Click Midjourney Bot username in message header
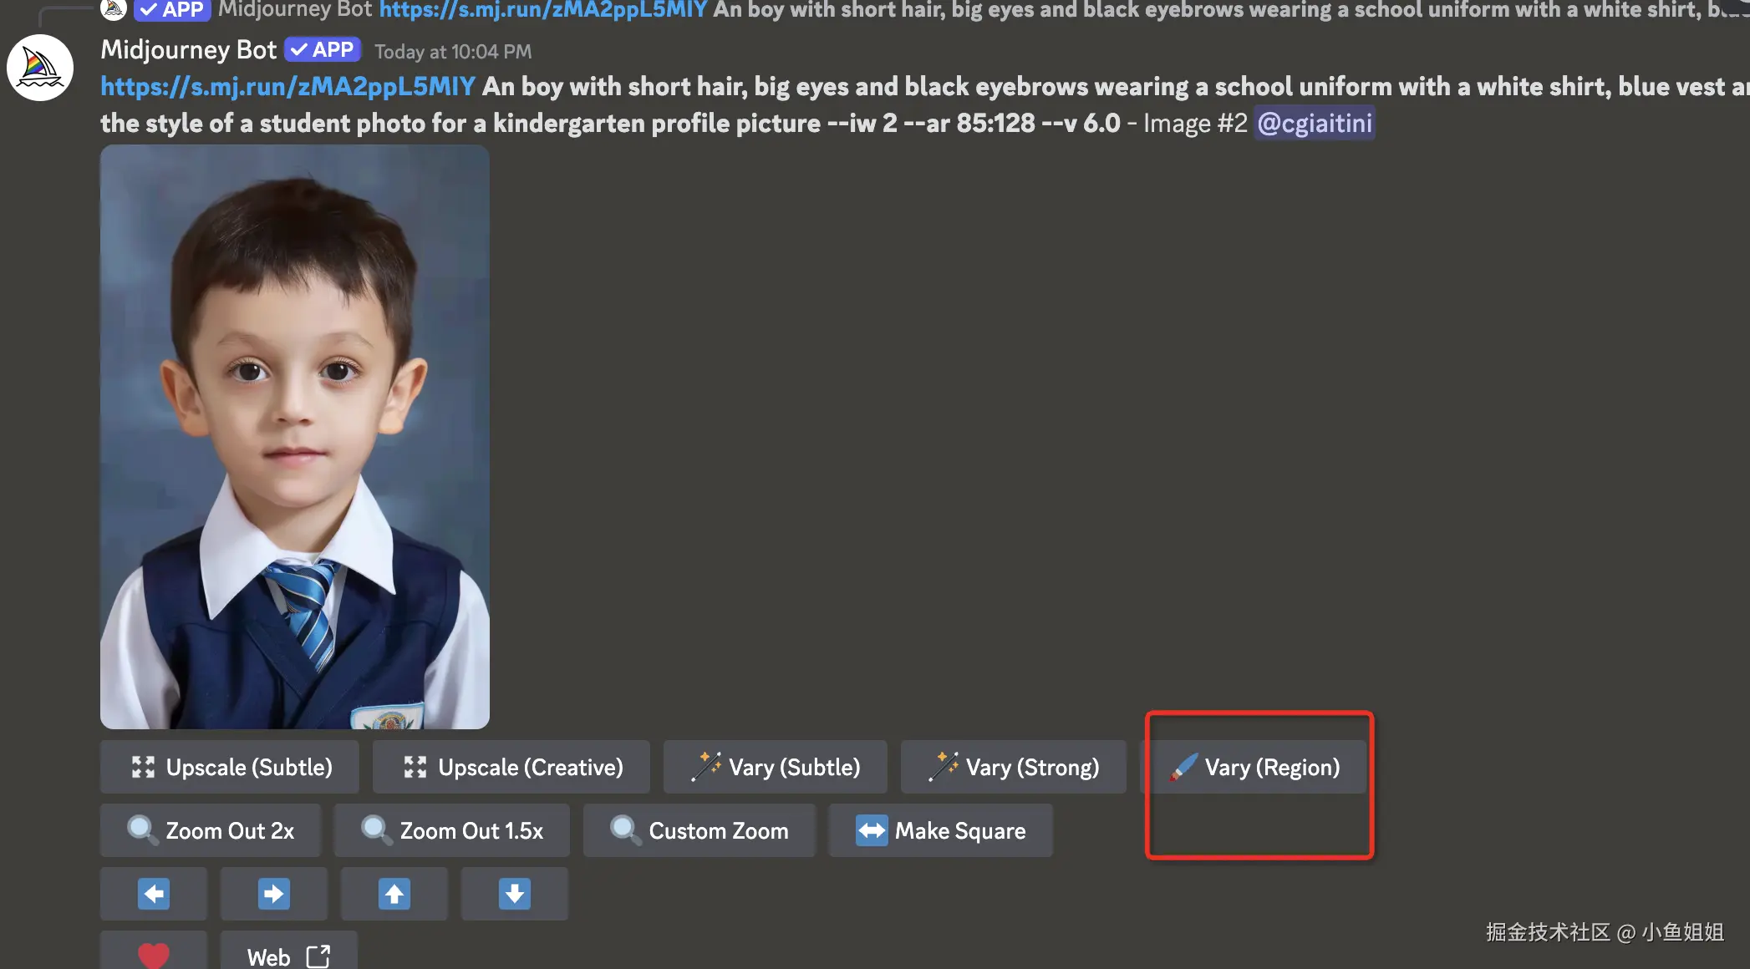1750x969 pixels. click(188, 50)
